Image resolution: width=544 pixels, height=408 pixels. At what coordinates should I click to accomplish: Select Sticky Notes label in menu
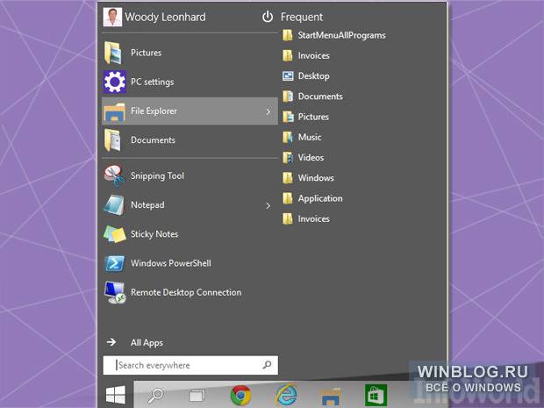click(x=154, y=234)
